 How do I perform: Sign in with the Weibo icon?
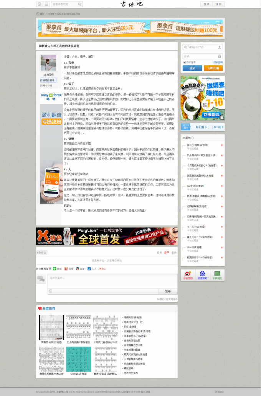coord(66,269)
